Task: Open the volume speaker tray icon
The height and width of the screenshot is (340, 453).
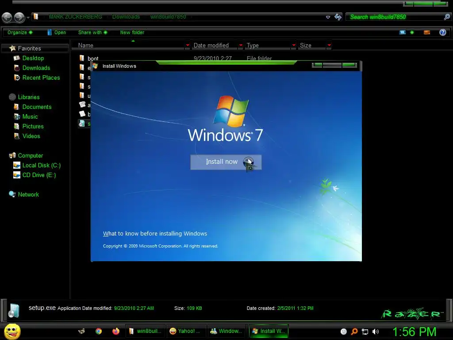Action: (x=376, y=332)
